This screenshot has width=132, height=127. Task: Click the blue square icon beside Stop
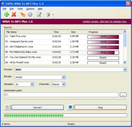70,107
